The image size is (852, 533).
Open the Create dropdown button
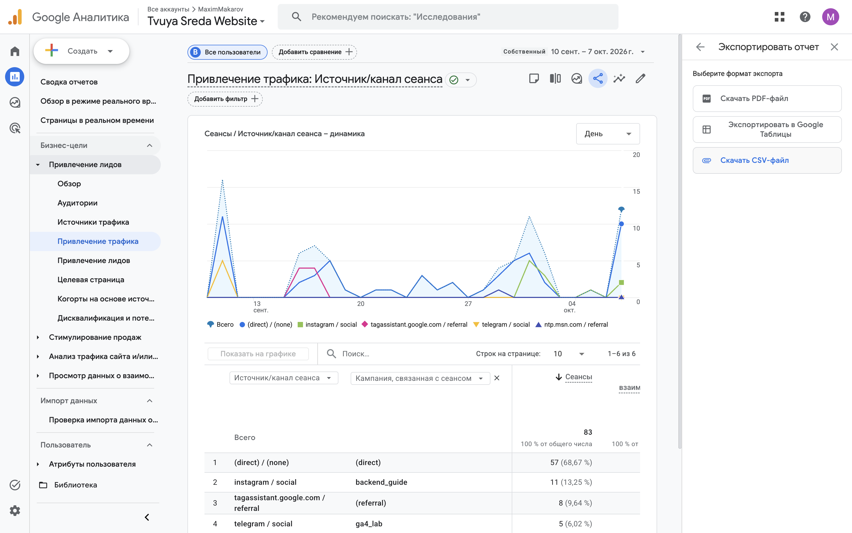pyautogui.click(x=81, y=51)
